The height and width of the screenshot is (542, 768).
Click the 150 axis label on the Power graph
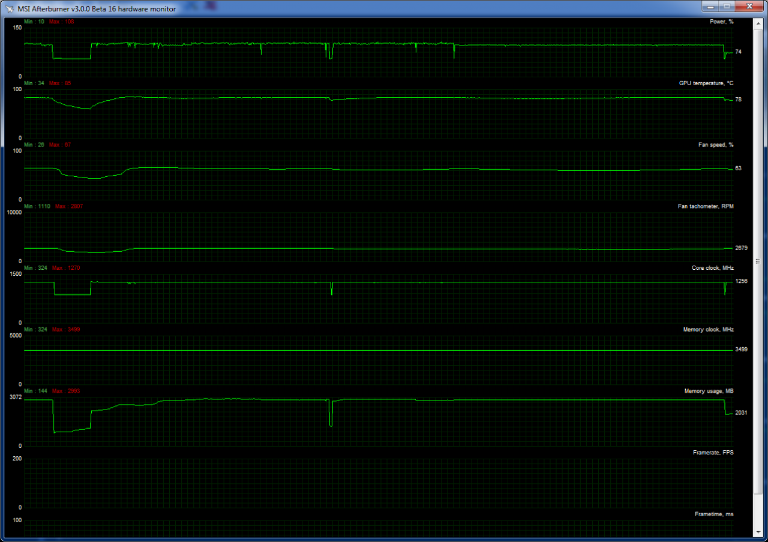click(17, 28)
